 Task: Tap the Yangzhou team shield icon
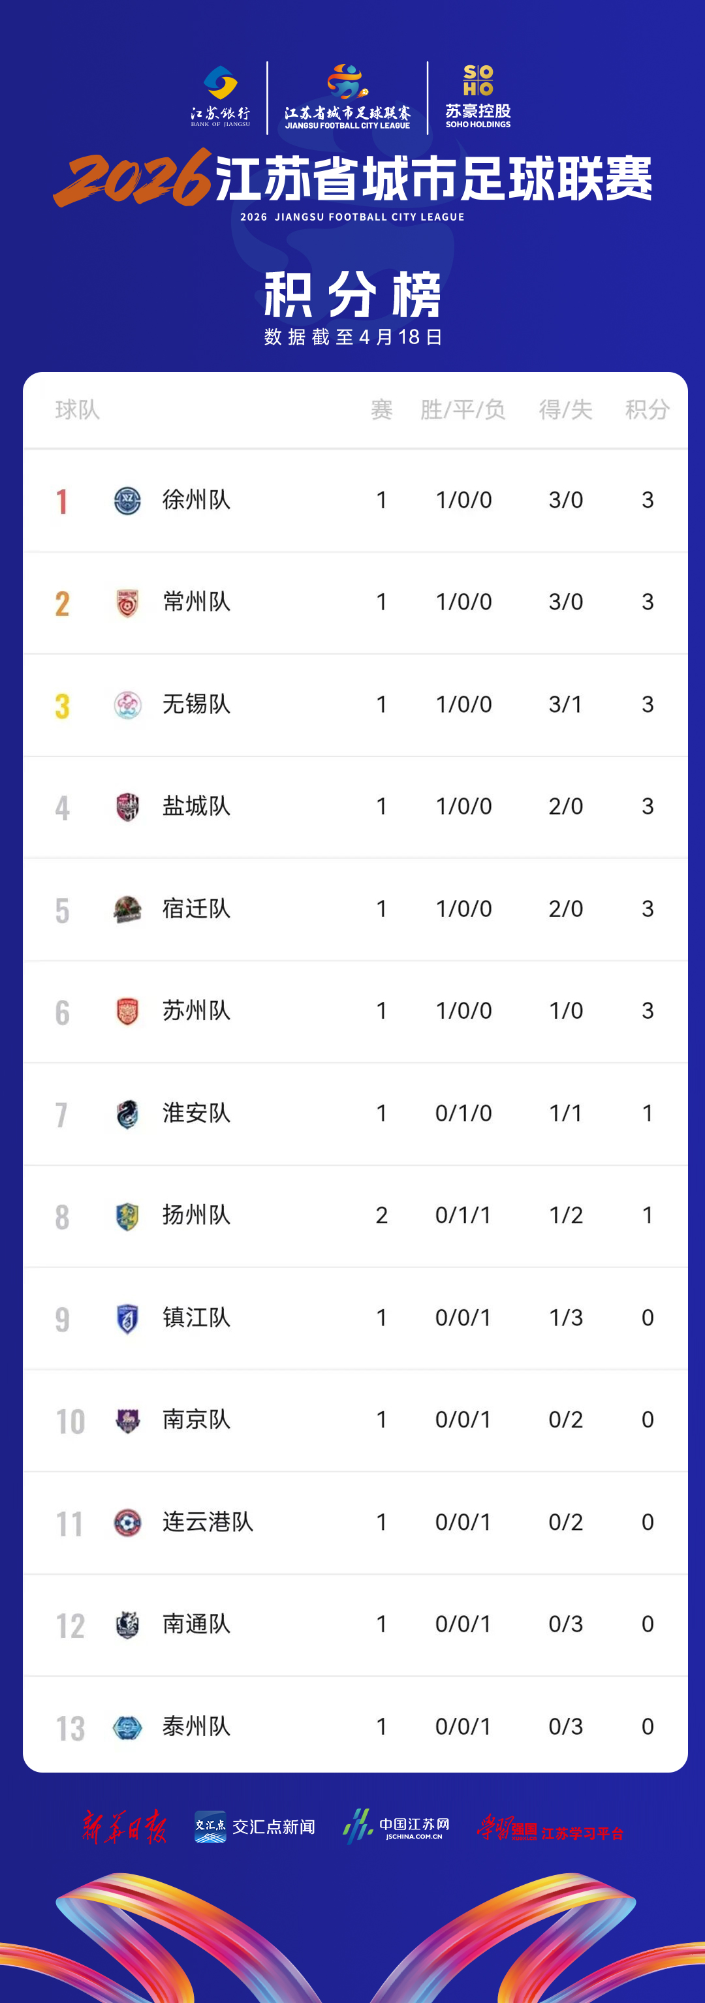point(127,1216)
